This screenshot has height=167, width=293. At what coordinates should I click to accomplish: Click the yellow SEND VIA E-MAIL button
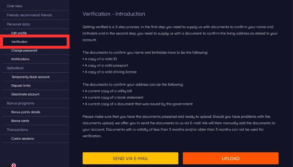click(x=130, y=159)
